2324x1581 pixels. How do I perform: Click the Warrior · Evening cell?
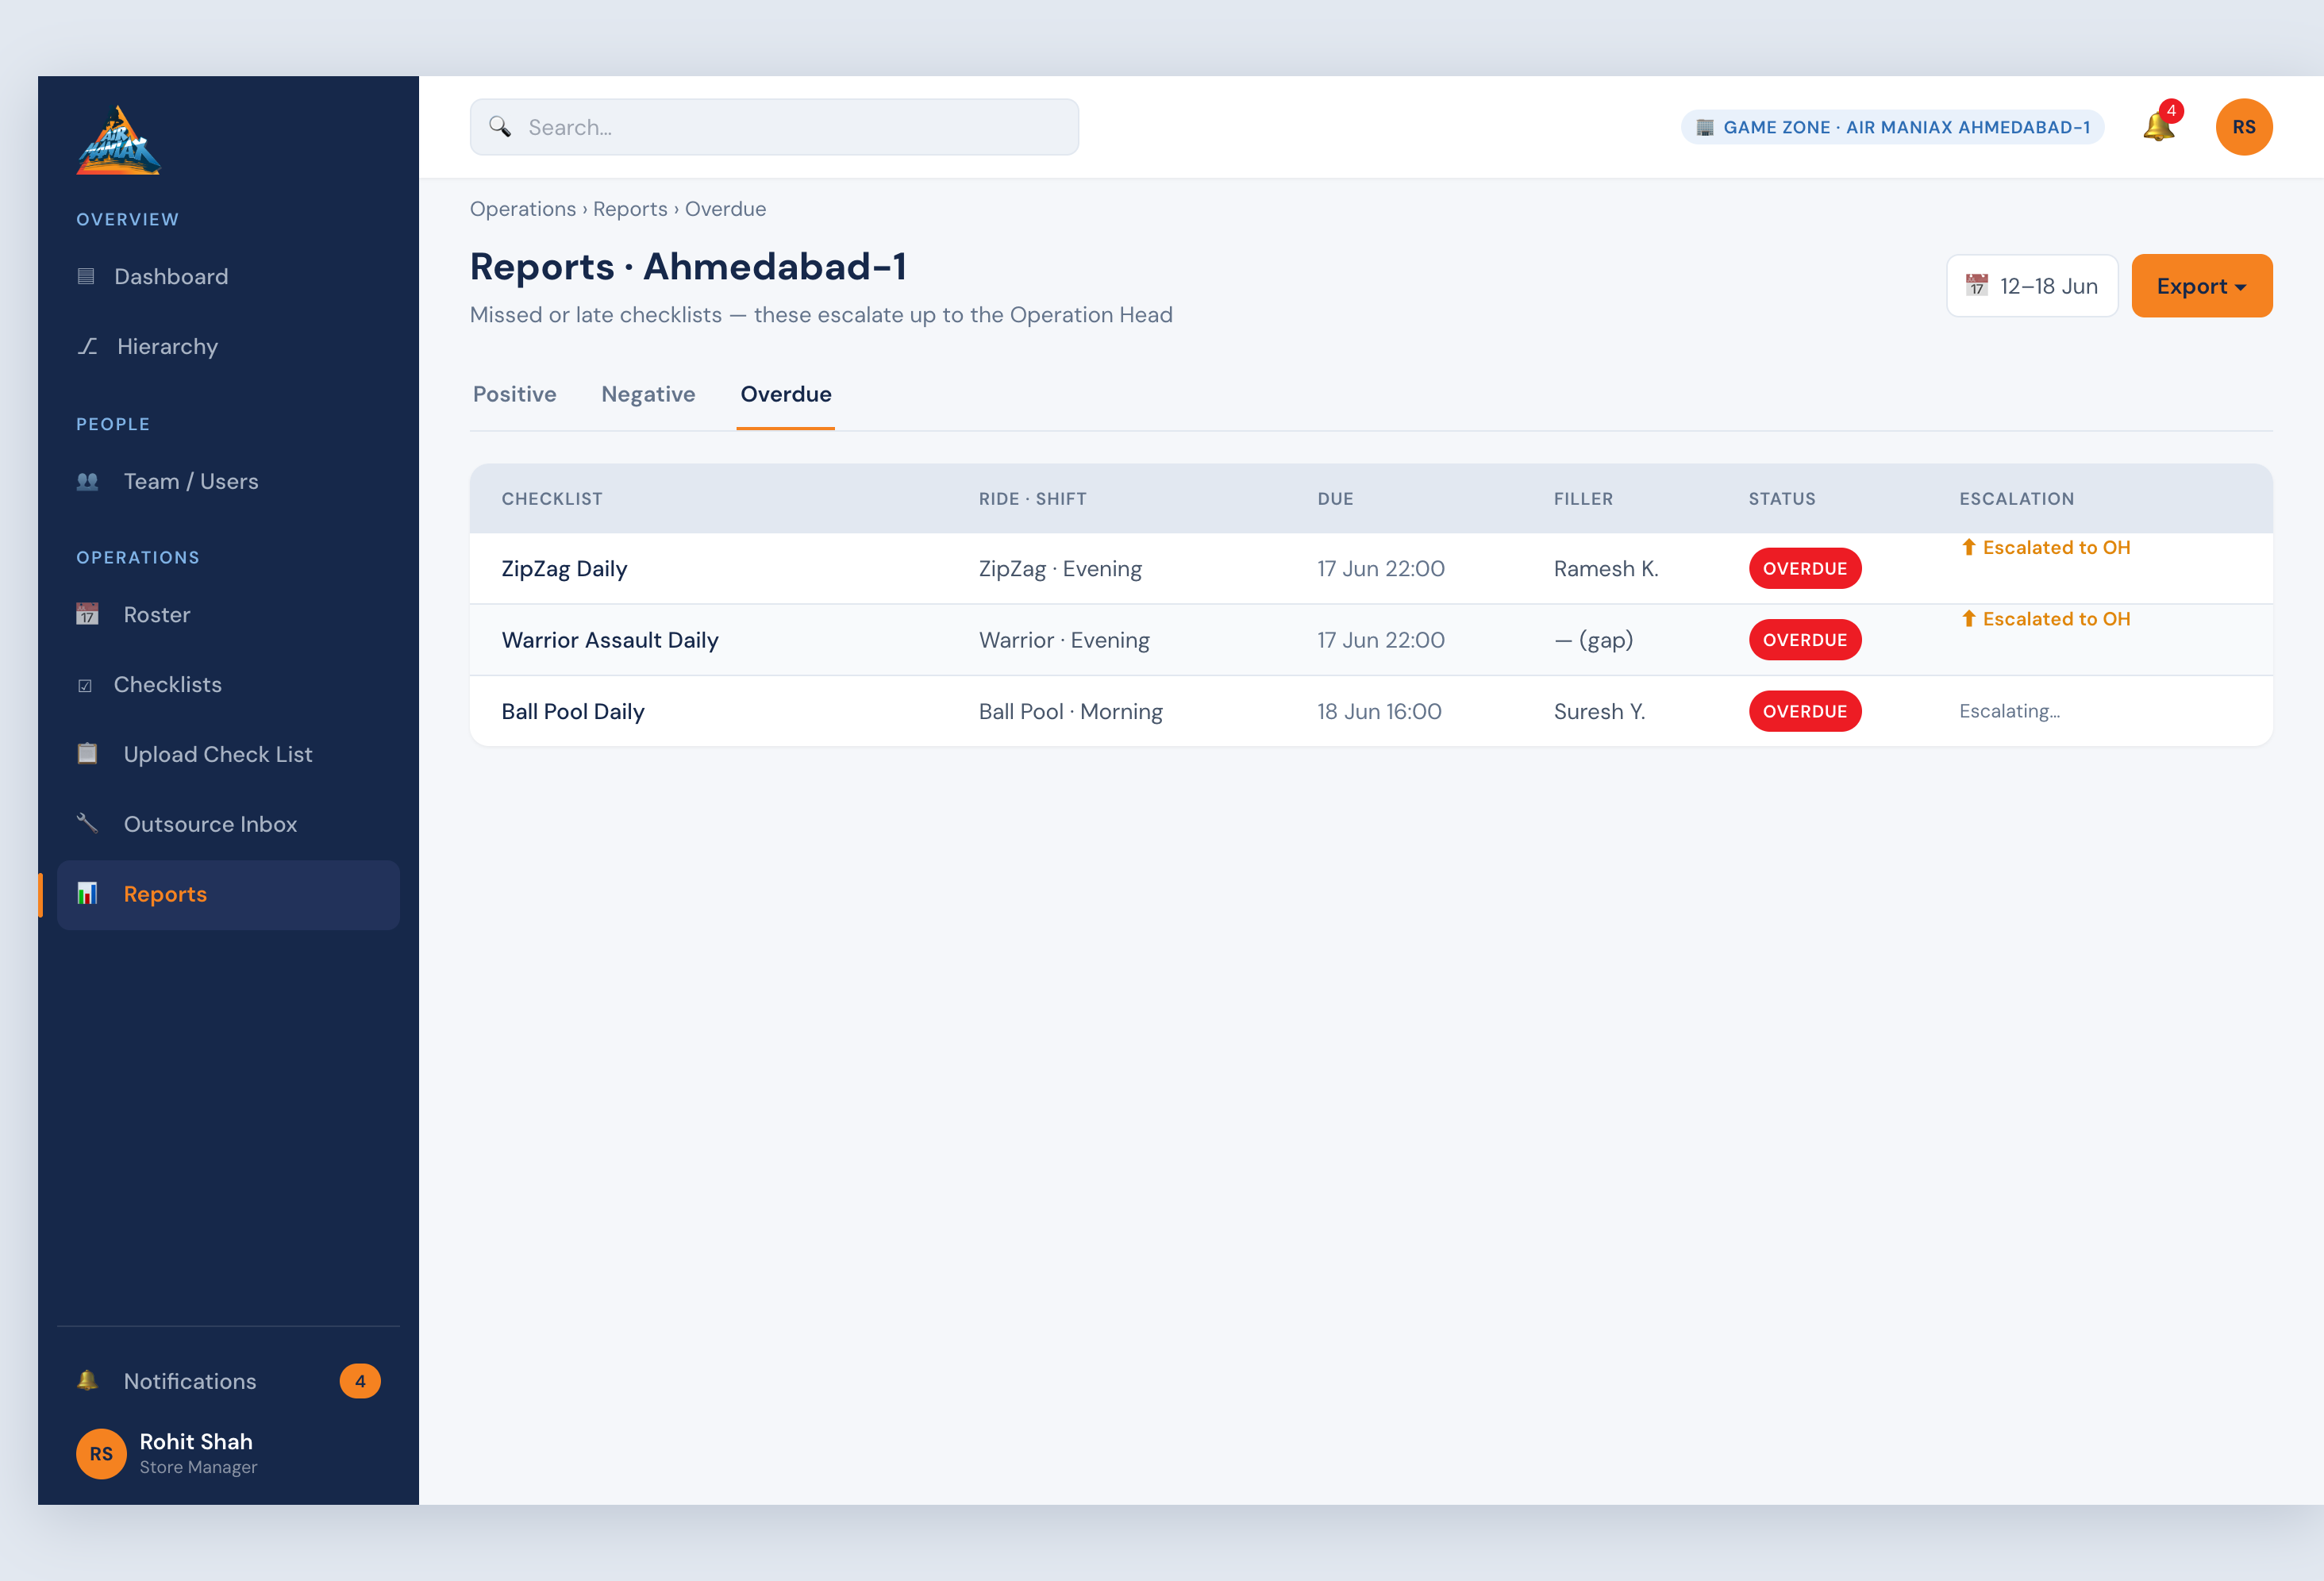click(1064, 639)
